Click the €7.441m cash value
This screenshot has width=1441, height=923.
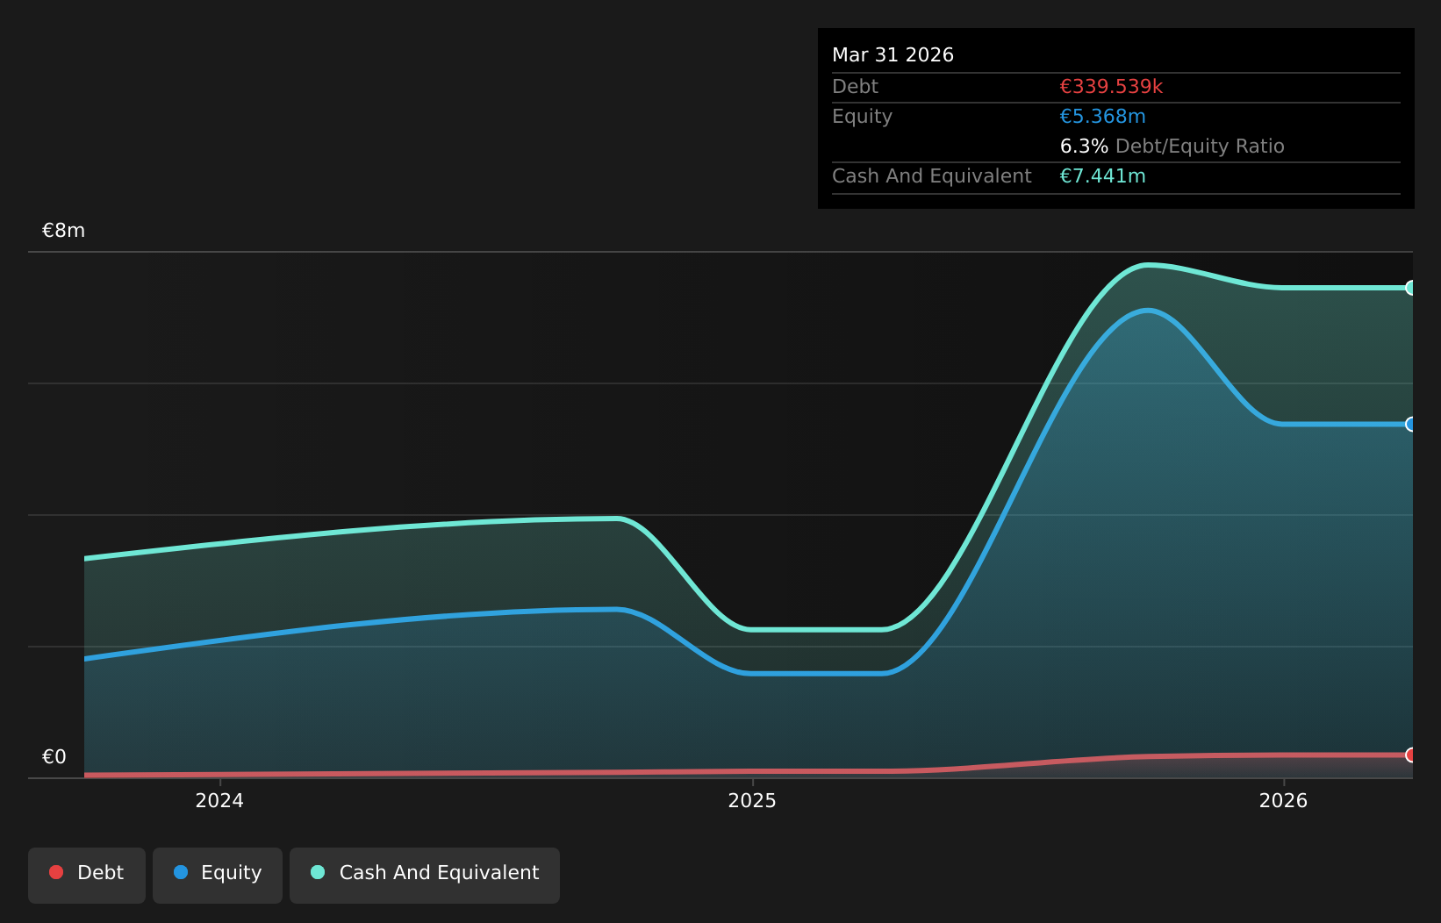1102,176
